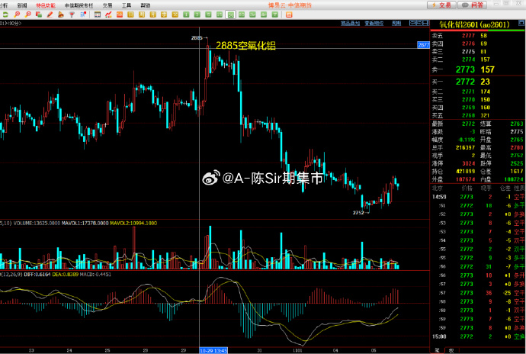
Task: Click the 价格 column header in tick list
Action: click(466, 187)
